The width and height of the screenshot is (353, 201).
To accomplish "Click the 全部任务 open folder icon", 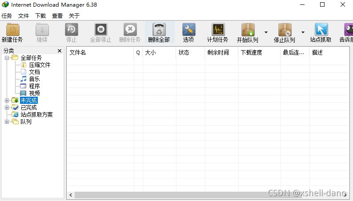I will point(15,58).
